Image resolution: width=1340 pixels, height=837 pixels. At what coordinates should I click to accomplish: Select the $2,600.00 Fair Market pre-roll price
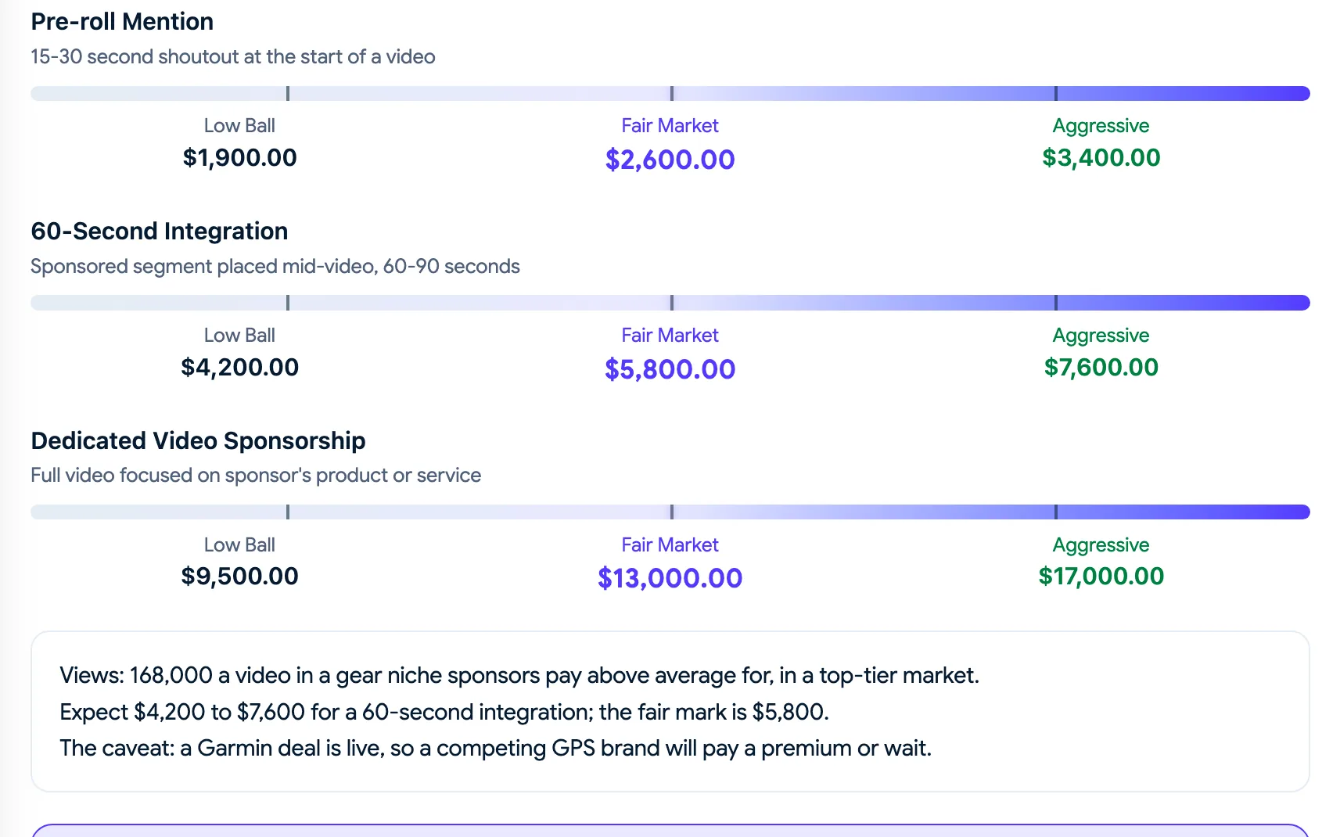pyautogui.click(x=670, y=160)
